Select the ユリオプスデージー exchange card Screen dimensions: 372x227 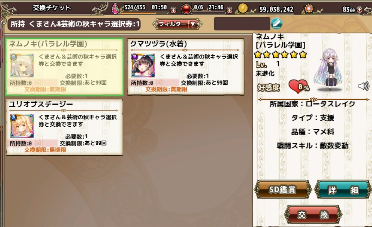[x=64, y=127]
